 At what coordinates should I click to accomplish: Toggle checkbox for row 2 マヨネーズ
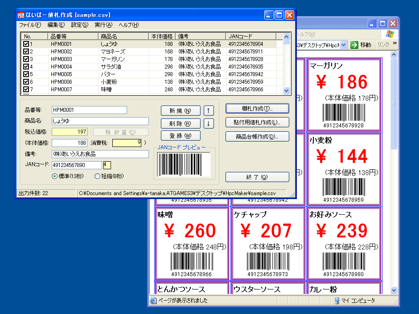click(x=26, y=52)
